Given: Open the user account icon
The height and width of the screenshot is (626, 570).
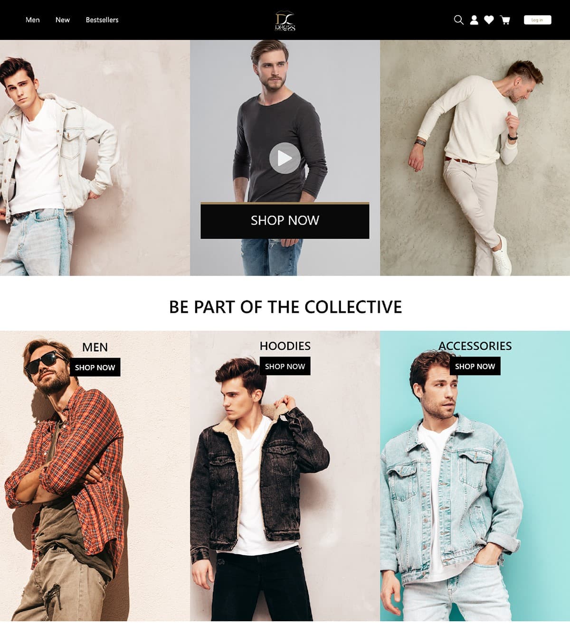Looking at the screenshot, I should point(474,20).
